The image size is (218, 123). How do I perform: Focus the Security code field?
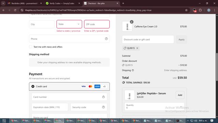89,107
